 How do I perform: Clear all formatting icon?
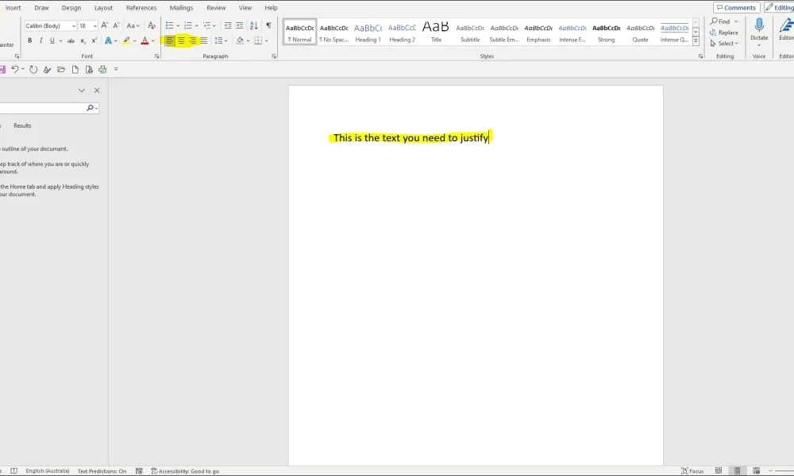click(x=152, y=25)
